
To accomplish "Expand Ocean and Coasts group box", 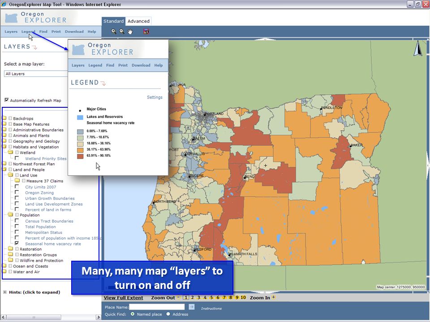I will 10,266.
